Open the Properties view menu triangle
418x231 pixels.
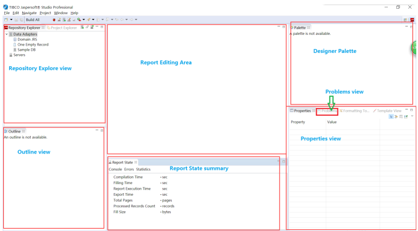tap(412, 116)
